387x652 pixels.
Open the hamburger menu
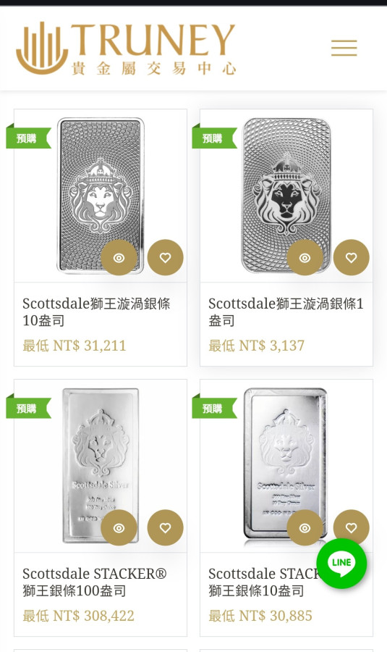point(344,48)
